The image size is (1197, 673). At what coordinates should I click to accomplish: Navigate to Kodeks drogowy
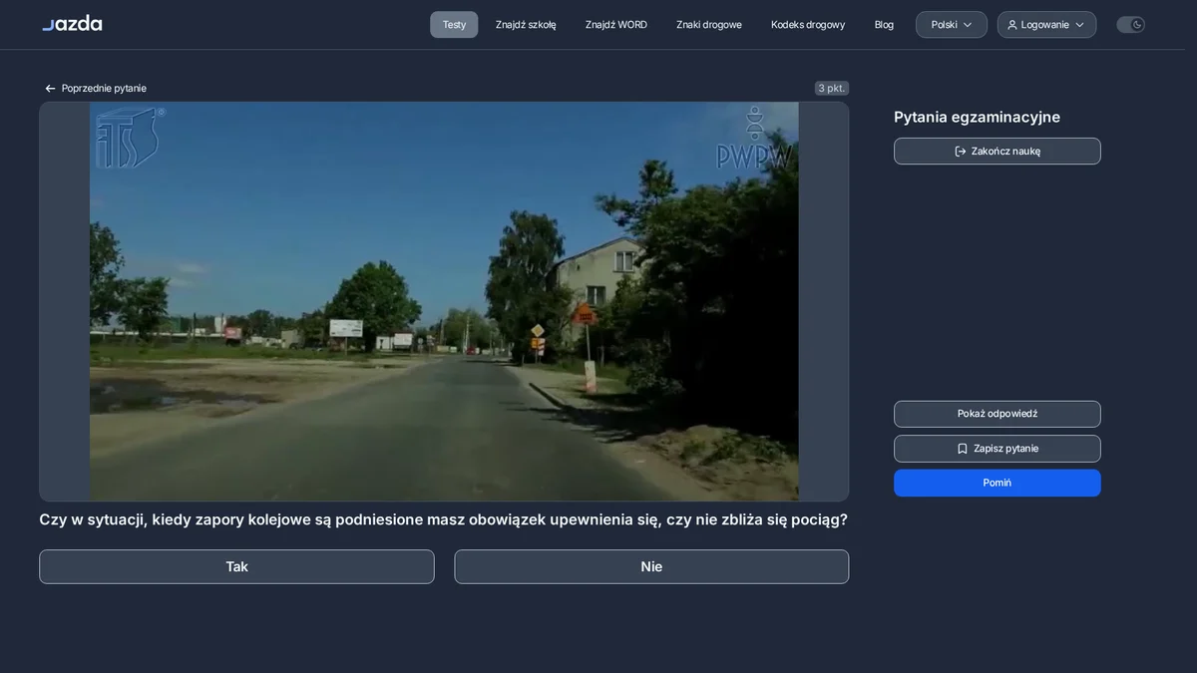tap(808, 25)
